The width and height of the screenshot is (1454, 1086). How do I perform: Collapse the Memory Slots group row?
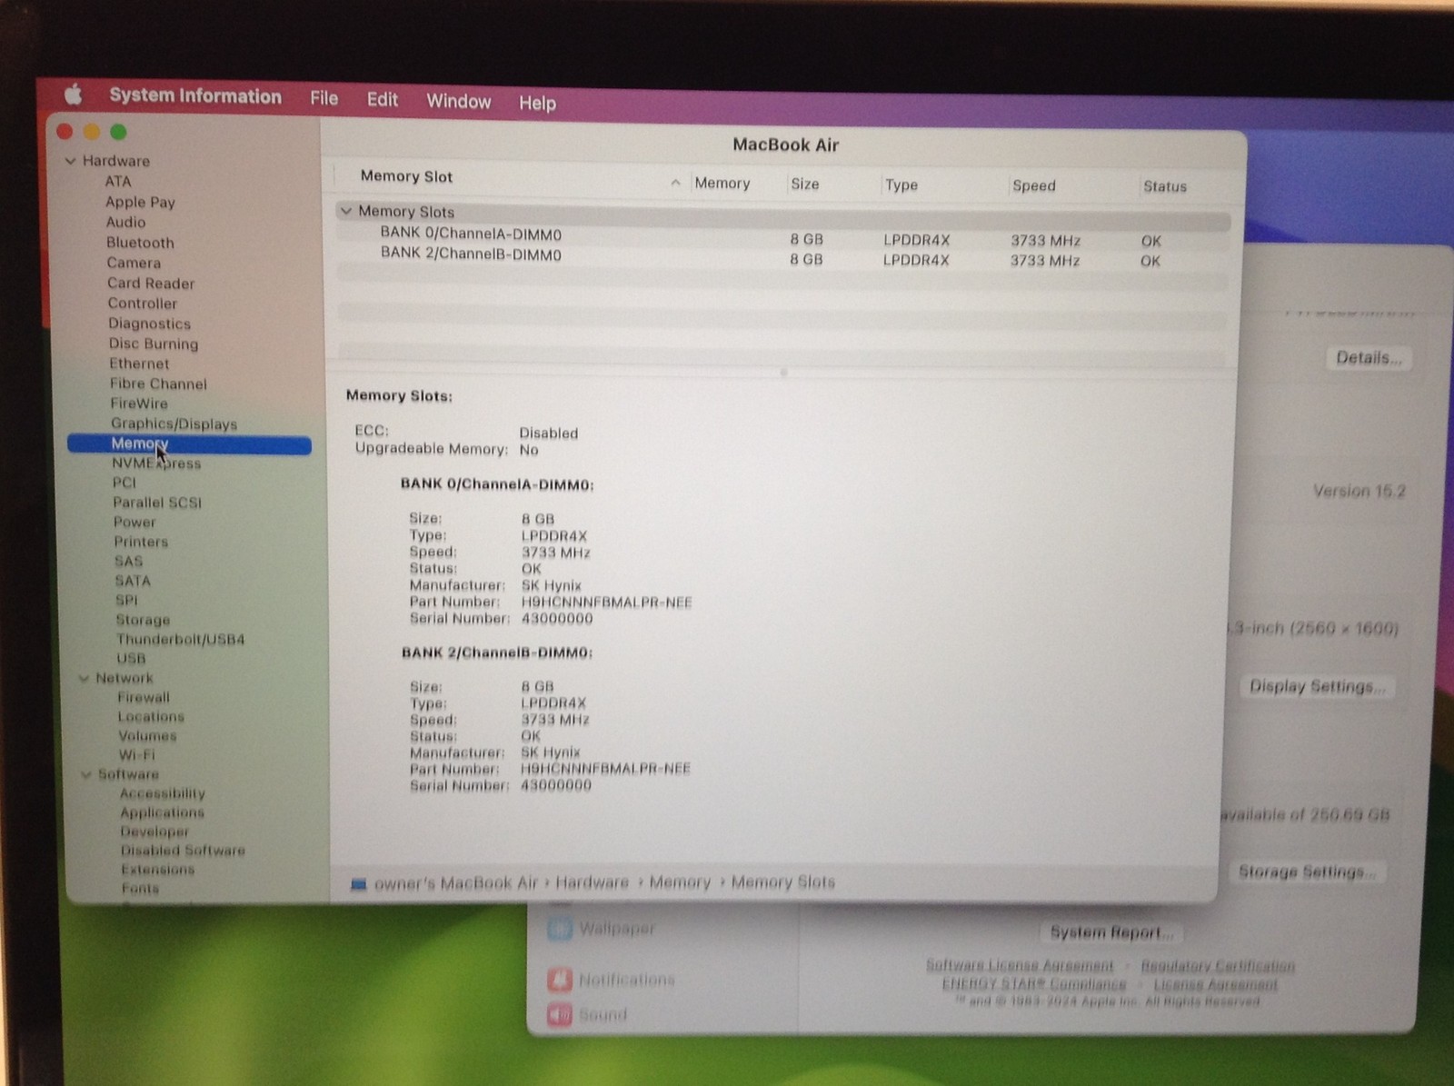[345, 211]
